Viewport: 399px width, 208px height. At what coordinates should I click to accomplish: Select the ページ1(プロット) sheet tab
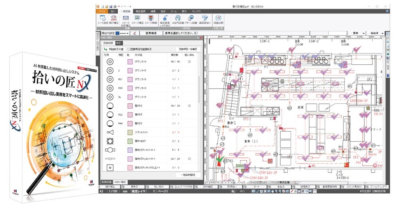[257, 183]
